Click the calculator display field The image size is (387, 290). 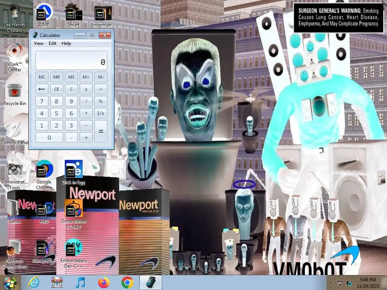[x=71, y=60]
